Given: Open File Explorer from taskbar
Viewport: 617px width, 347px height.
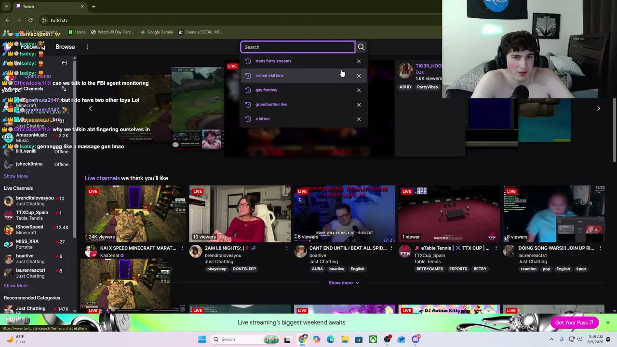Looking at the screenshot, I should coord(345,339).
